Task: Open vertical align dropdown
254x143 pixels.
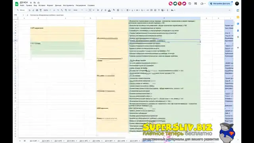Action: pos(133,10)
